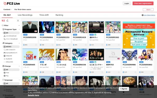This screenshot has width=157, height=98.
Task: Click the Live badge on FC2USER2058
Action: pyautogui.click(x=25, y=35)
